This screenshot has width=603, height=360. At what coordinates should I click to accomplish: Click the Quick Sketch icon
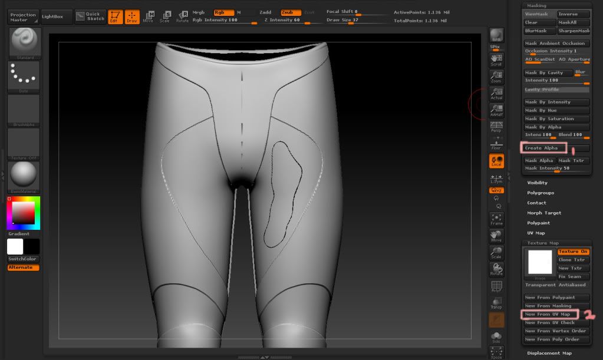point(90,16)
